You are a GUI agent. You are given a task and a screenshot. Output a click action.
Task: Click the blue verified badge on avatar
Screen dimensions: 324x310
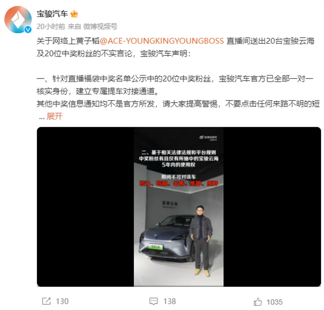click(28, 30)
